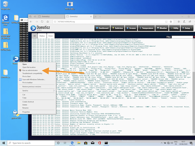Open Office from the taskbar
This screenshot has height=146, width=195.
tap(99, 143)
